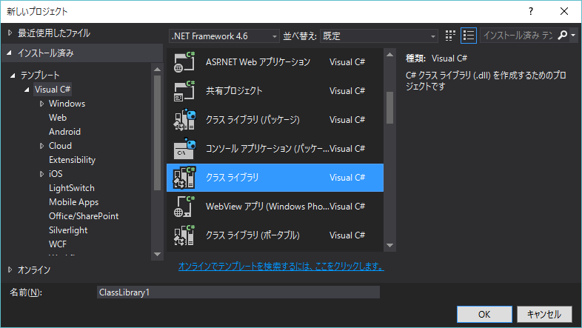Collapse the Visual C# tree node arrow

pos(27,90)
